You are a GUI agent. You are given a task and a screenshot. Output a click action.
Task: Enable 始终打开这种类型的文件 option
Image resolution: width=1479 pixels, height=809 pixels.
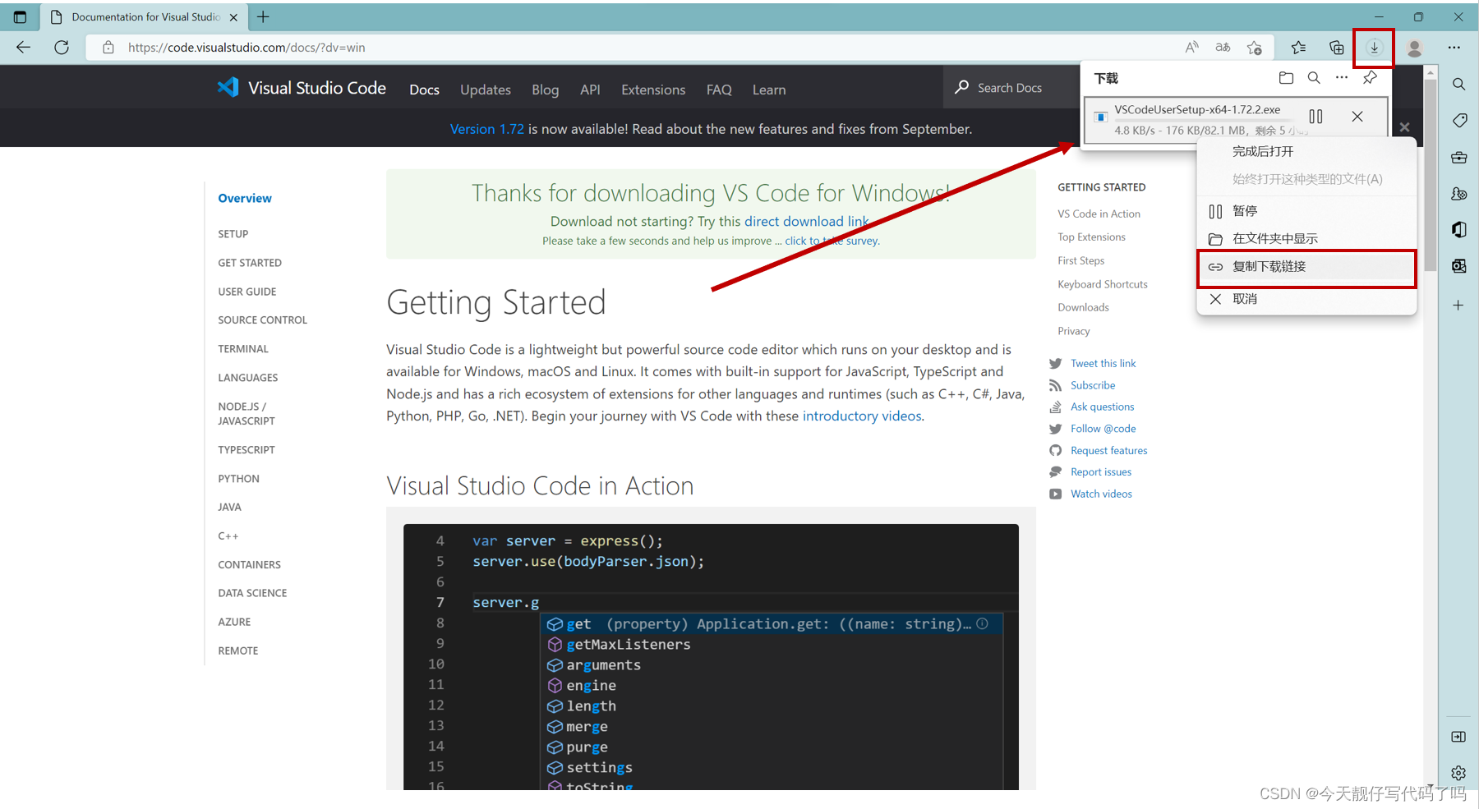(1307, 178)
